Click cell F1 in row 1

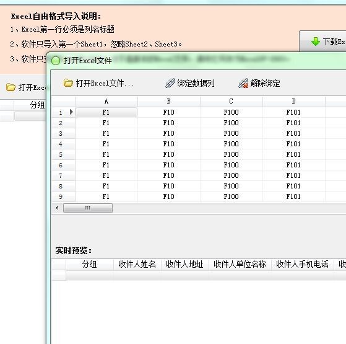[106, 112]
